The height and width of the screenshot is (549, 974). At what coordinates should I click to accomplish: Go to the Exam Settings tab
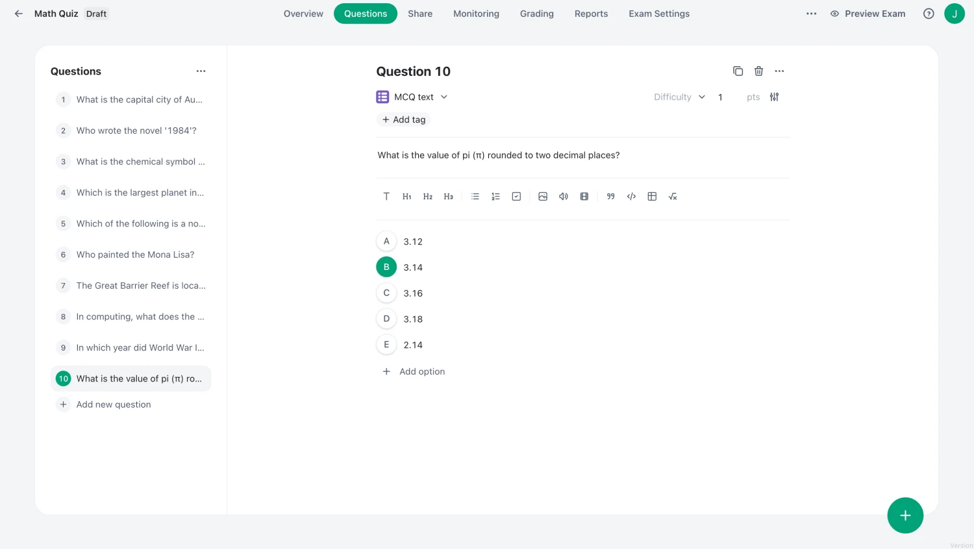coord(658,14)
